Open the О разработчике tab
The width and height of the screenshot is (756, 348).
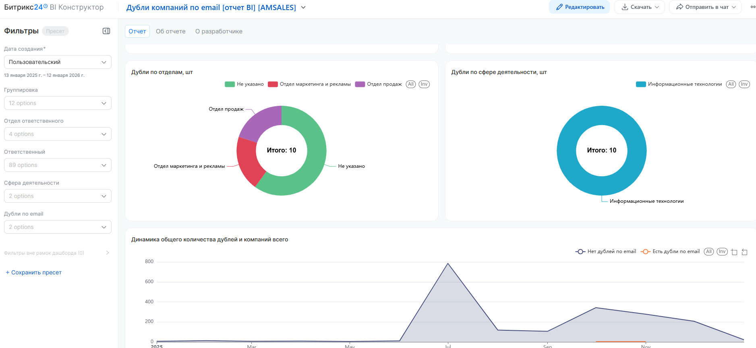click(219, 31)
